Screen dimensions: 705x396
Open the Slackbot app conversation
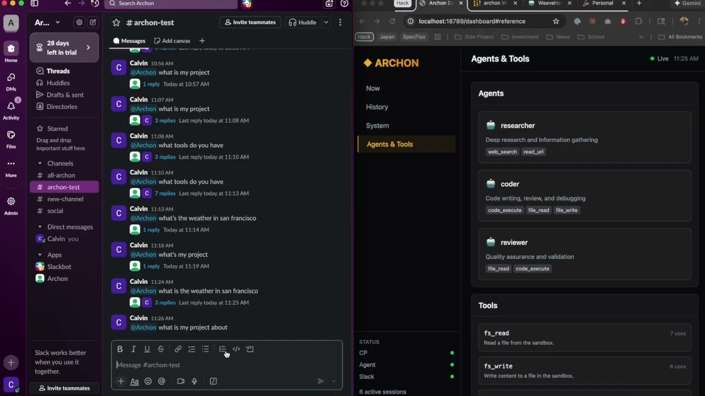(x=64, y=267)
